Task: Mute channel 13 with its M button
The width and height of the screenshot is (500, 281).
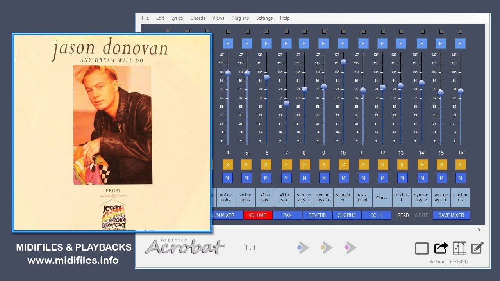Action: tap(402, 178)
